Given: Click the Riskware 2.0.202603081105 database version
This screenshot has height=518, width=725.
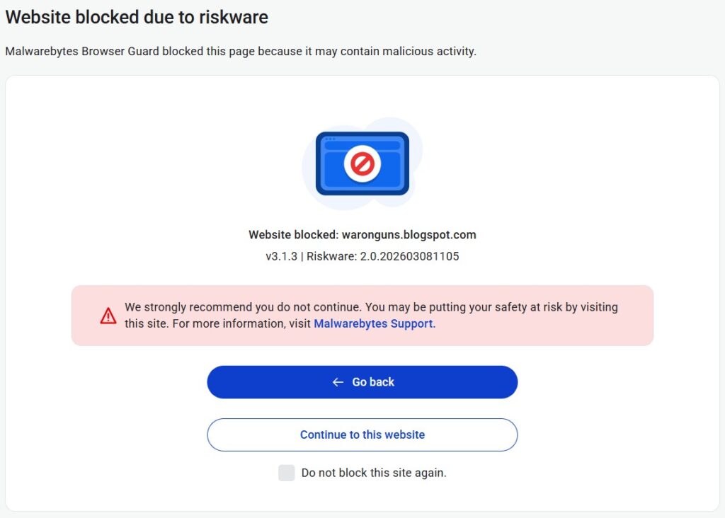Looking at the screenshot, I should coord(383,256).
